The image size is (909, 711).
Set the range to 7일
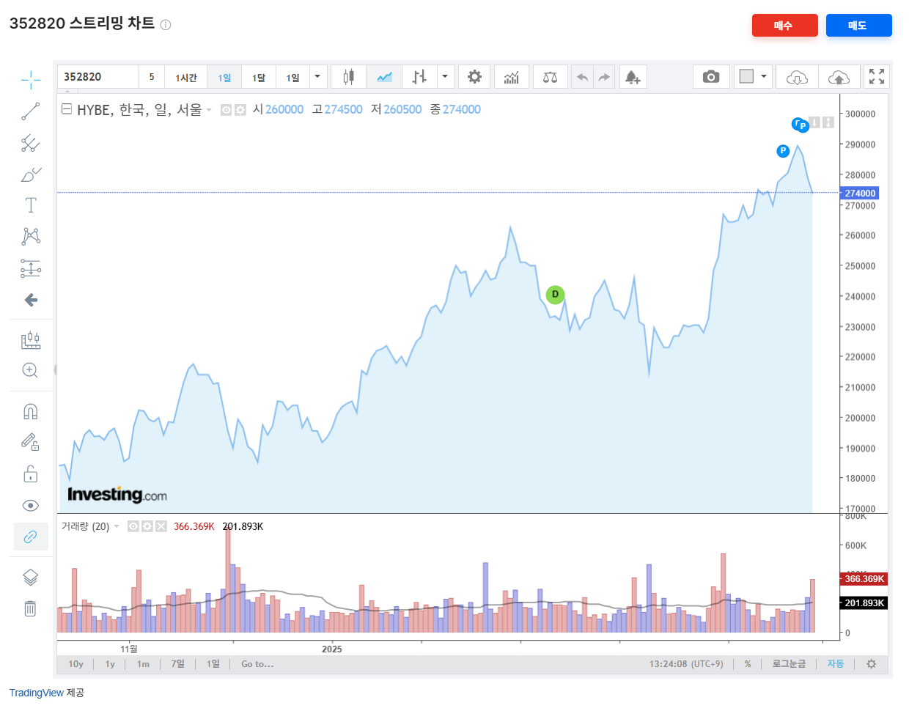pyautogui.click(x=178, y=664)
